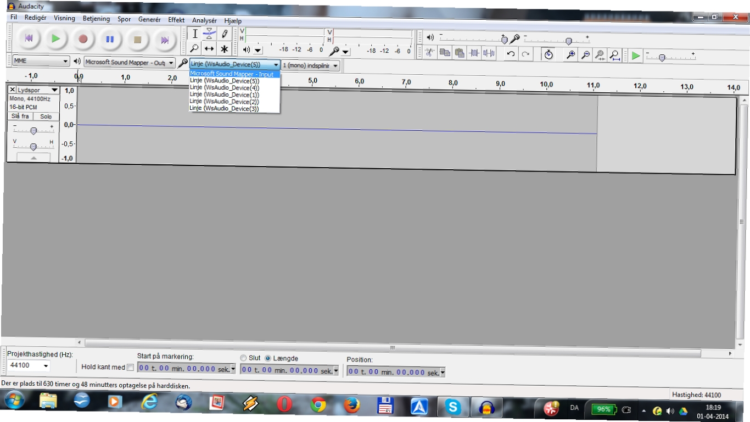Choose Microsoft Sound Mapper - Input option
This screenshot has height=422, width=750.
coord(235,74)
